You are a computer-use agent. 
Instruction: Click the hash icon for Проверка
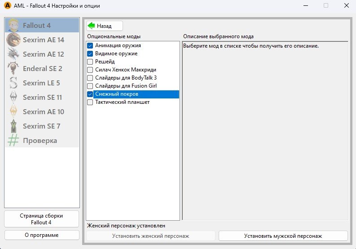coord(13,141)
